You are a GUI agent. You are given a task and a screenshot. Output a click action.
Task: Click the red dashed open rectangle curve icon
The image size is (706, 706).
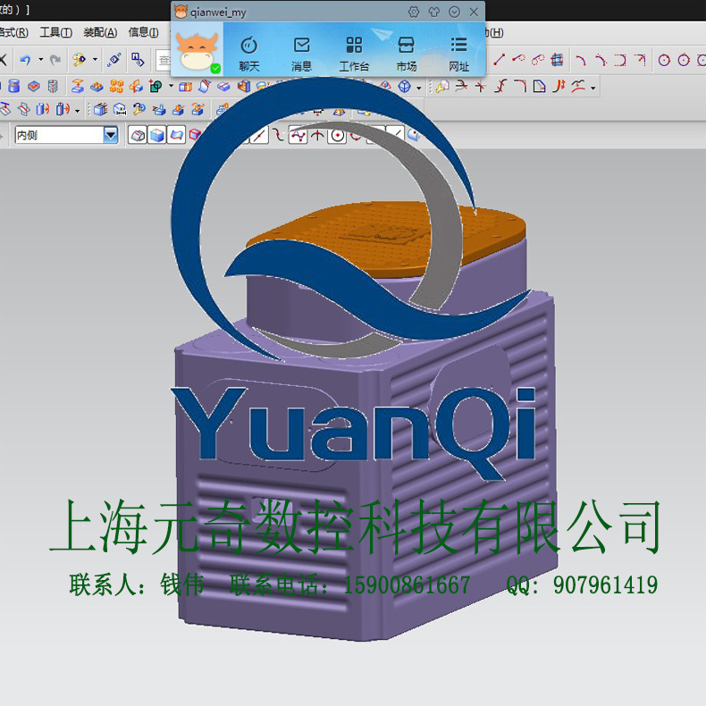click(x=620, y=60)
